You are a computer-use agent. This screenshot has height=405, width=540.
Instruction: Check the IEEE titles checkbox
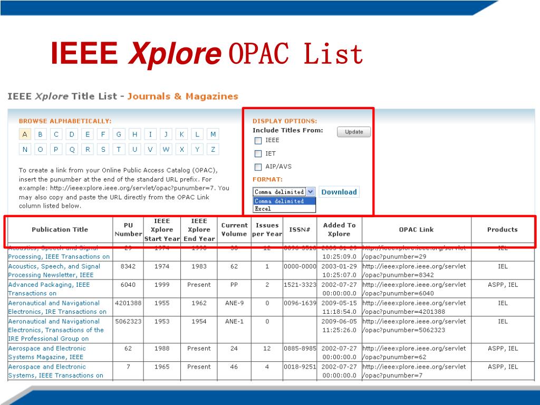pos(258,140)
